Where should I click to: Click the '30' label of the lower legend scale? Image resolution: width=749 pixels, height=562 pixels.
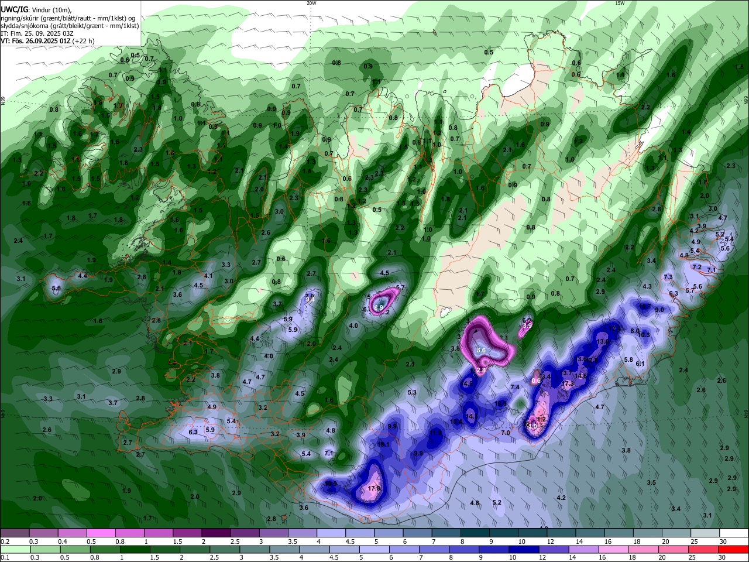point(723,558)
